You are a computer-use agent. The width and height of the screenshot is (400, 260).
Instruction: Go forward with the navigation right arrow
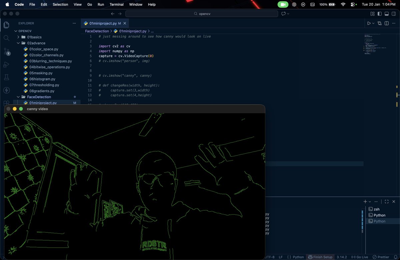pos(120,14)
